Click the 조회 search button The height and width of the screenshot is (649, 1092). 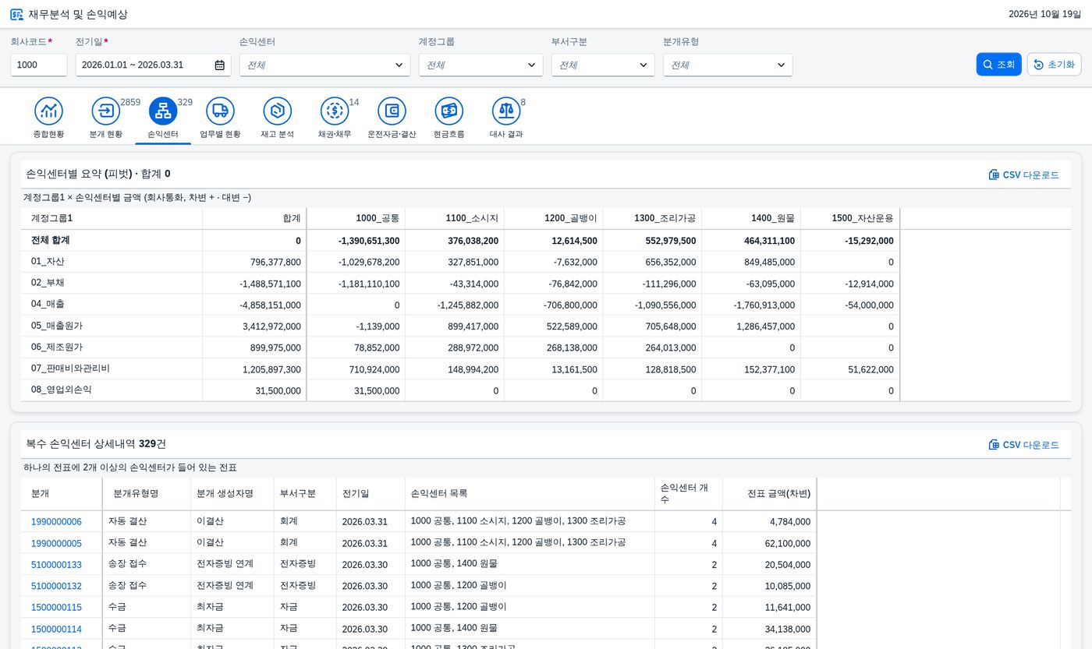tap(998, 65)
